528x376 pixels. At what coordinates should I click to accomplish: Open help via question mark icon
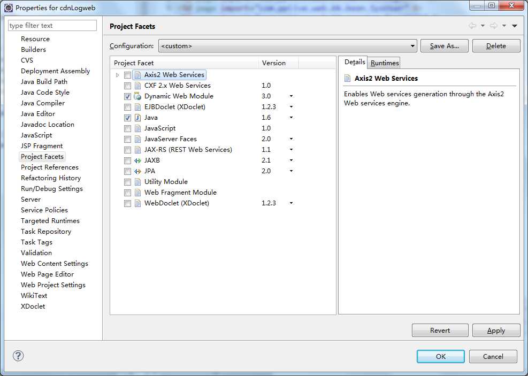pos(18,356)
